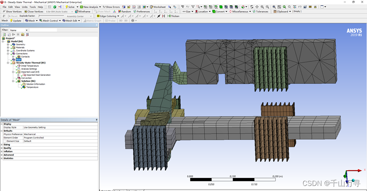
Task: Open the Tools menu
Action: 33,7
